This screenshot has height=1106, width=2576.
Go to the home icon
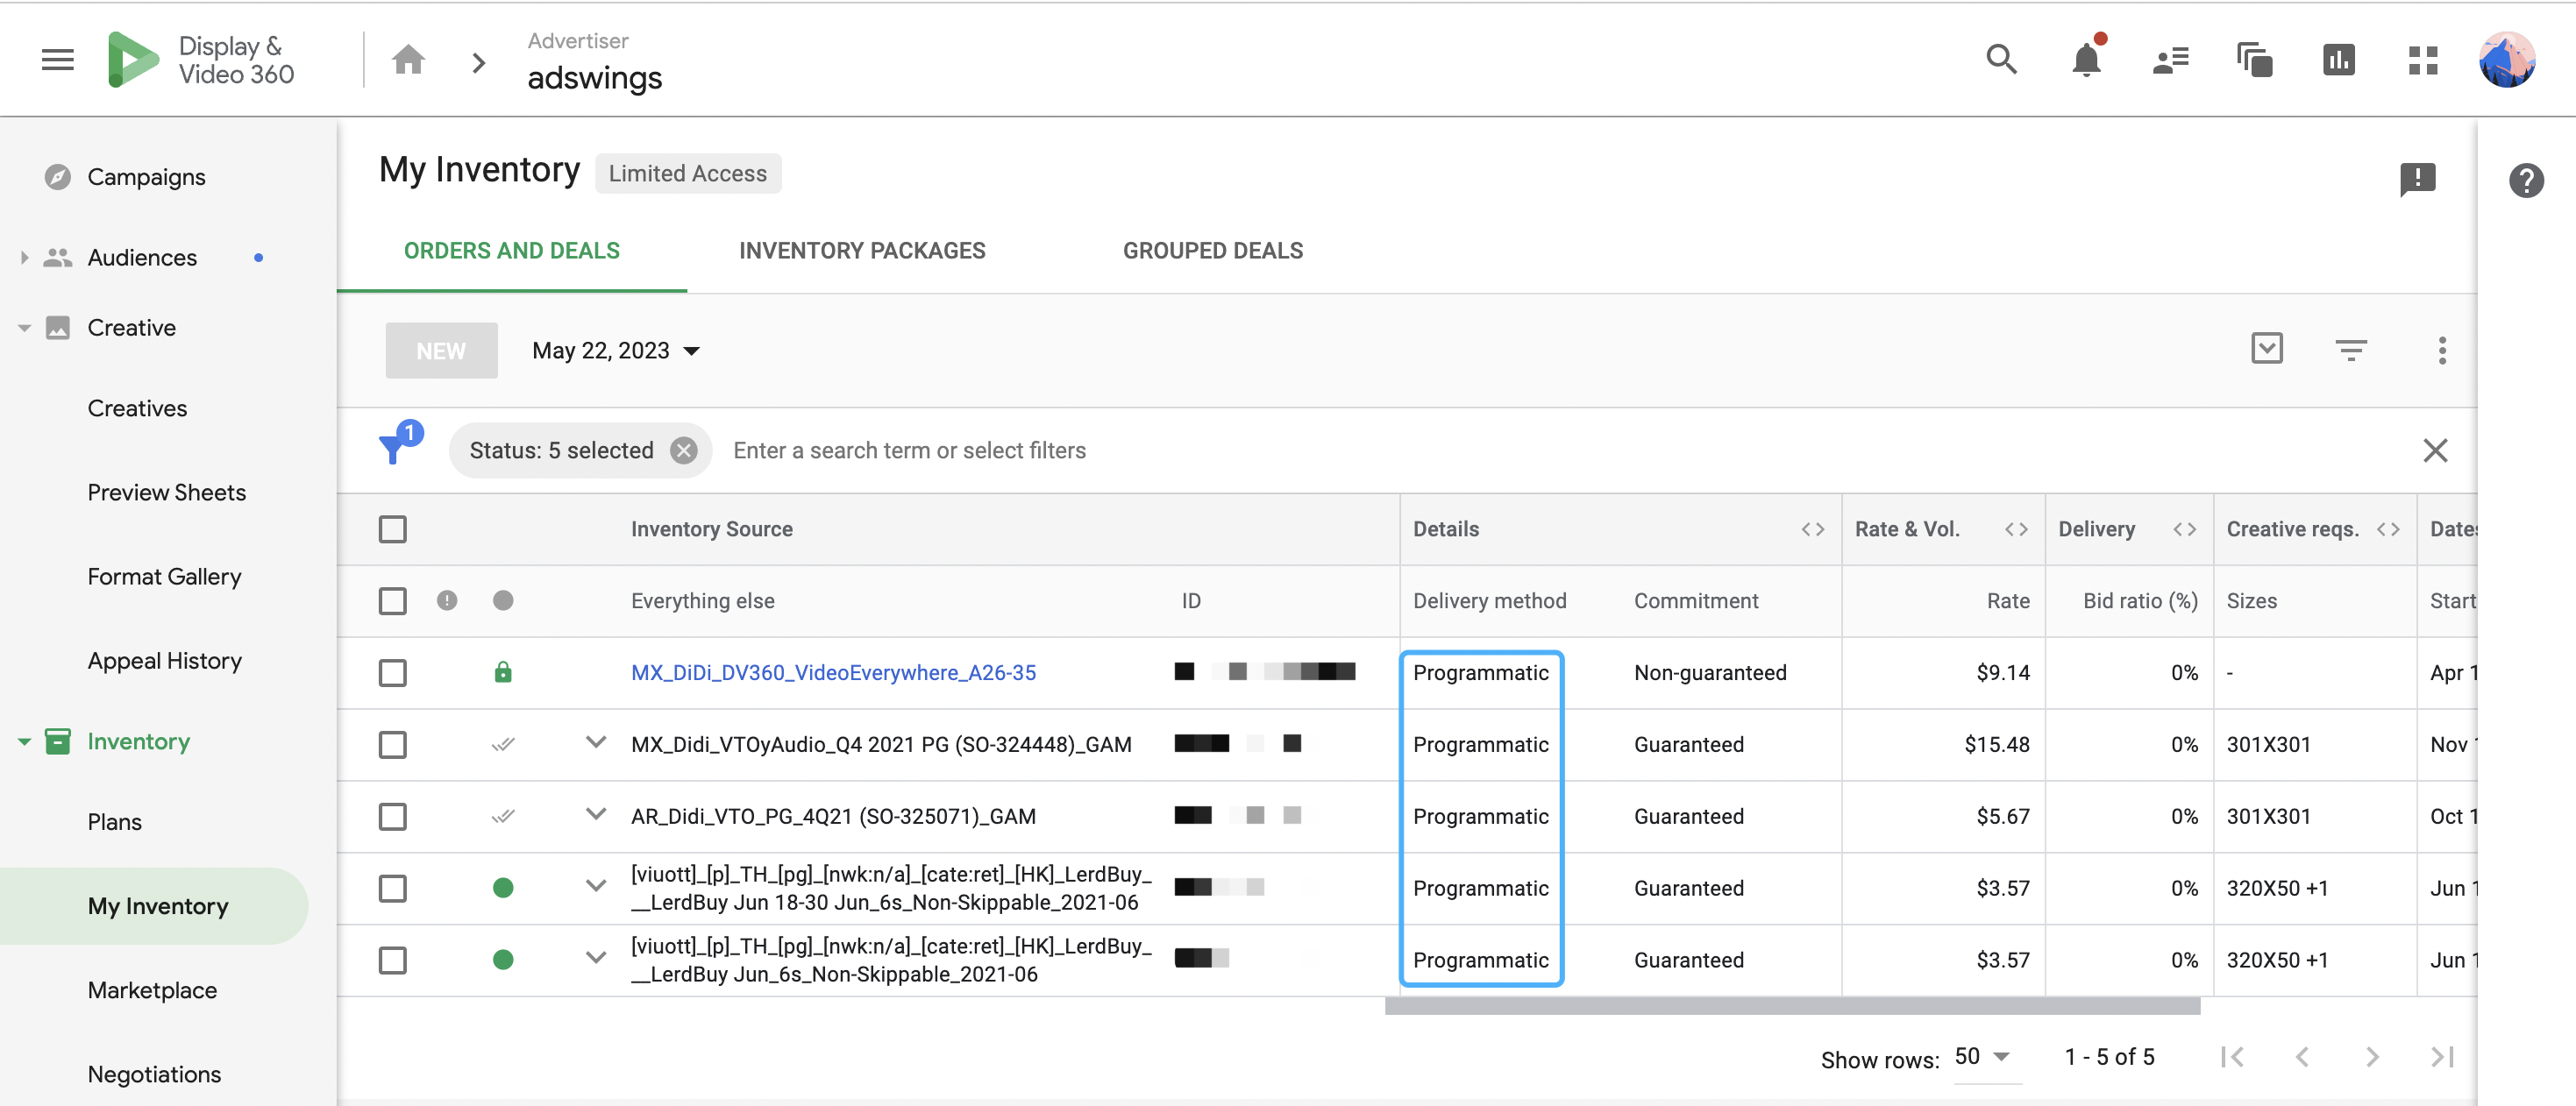coord(408,60)
